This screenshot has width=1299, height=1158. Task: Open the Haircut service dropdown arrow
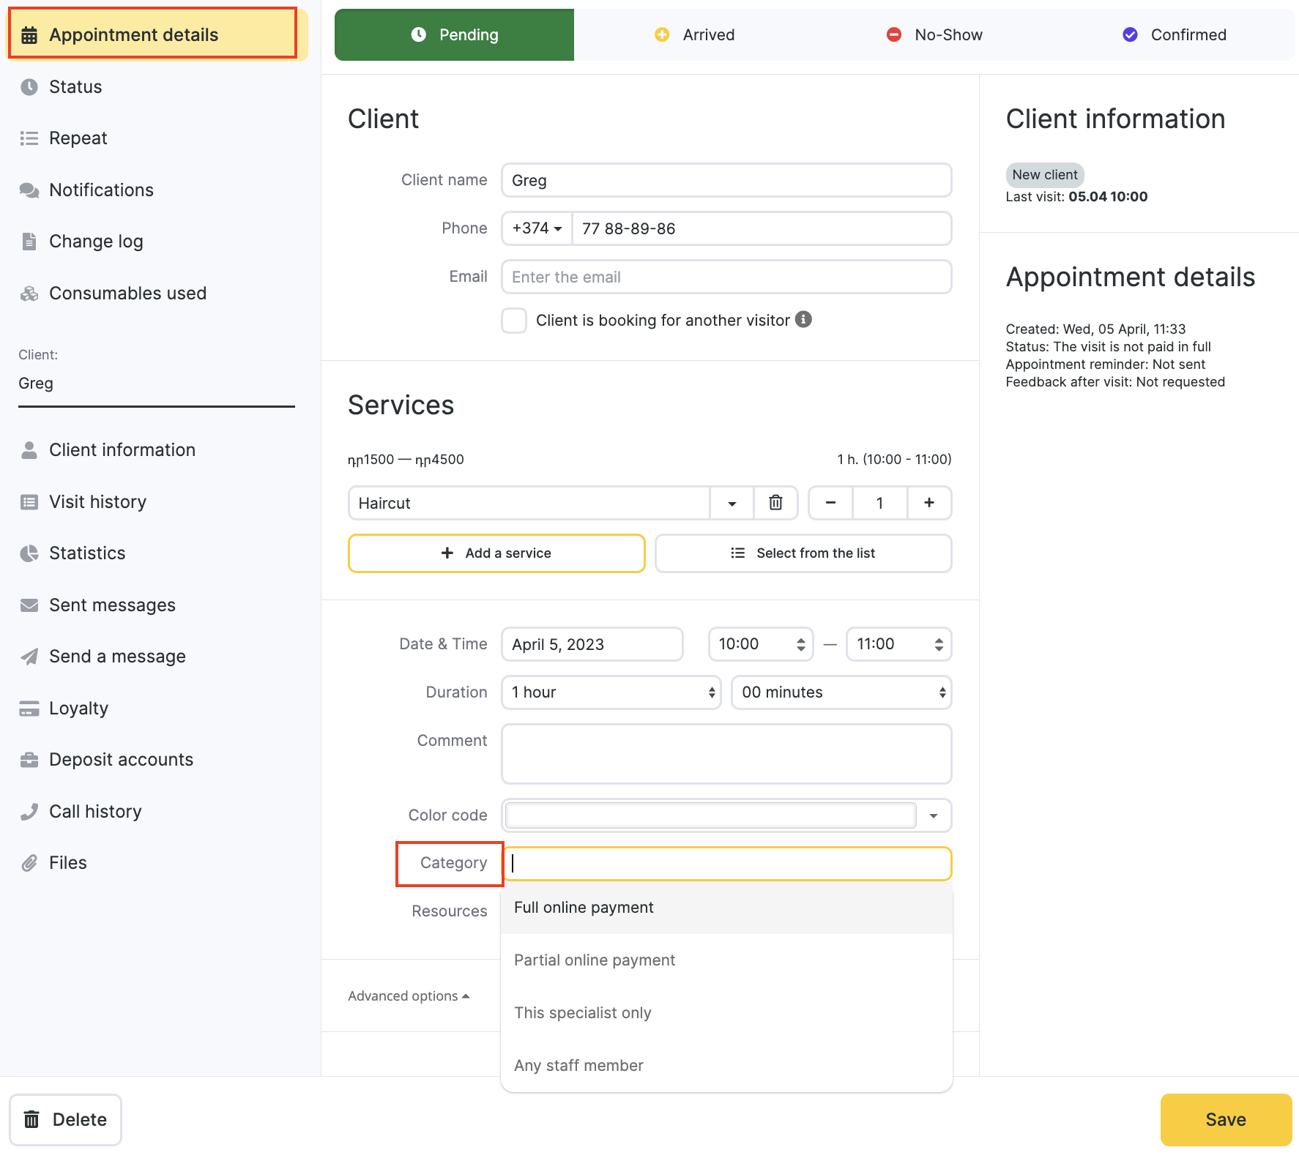click(x=732, y=503)
